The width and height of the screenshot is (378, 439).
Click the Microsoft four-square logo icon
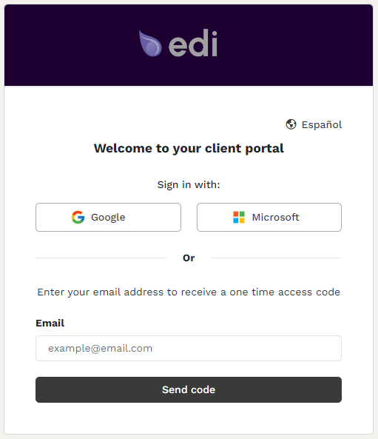click(239, 217)
